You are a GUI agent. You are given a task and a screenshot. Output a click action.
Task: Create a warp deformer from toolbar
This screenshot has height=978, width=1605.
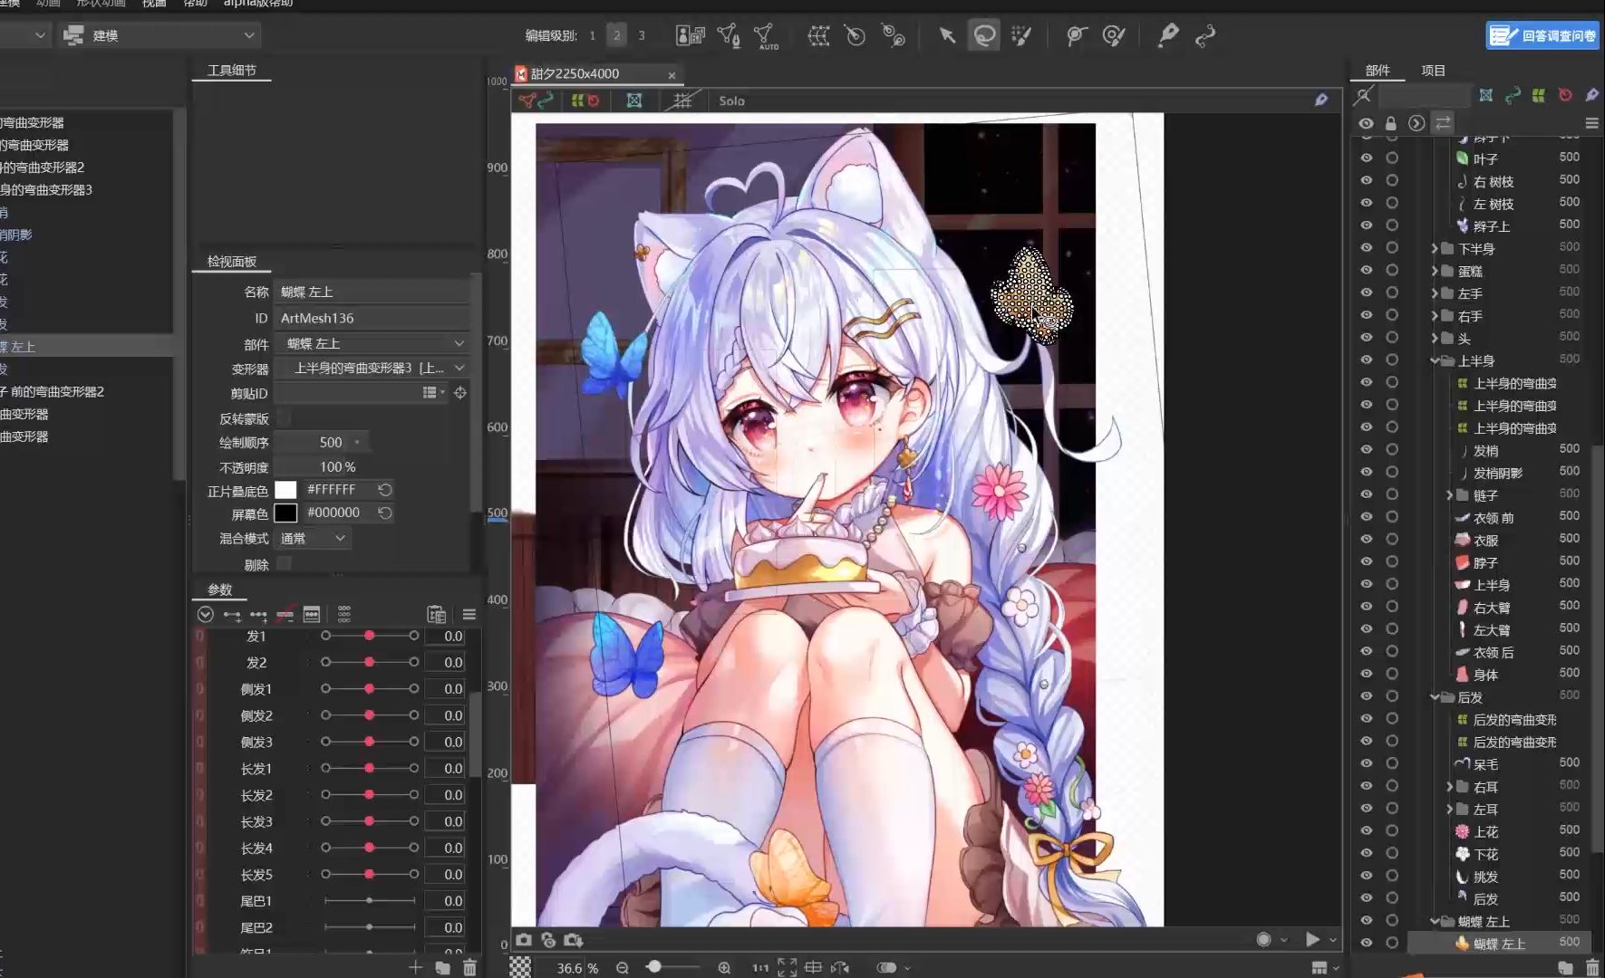[818, 35]
